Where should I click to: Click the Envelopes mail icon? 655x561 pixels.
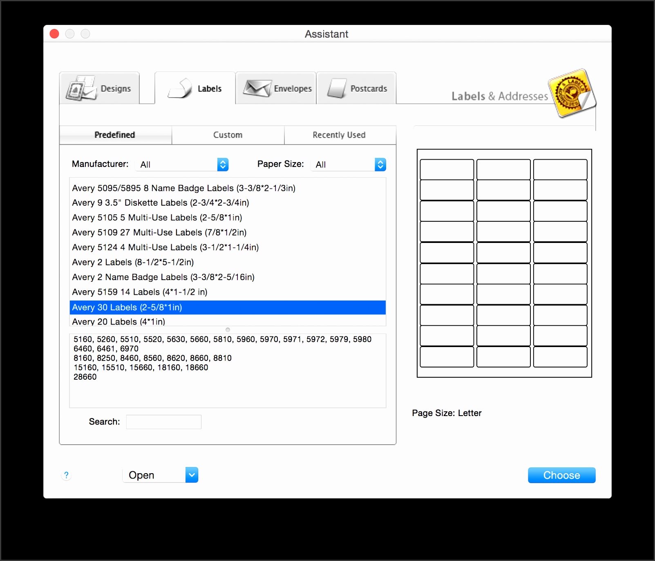point(257,88)
